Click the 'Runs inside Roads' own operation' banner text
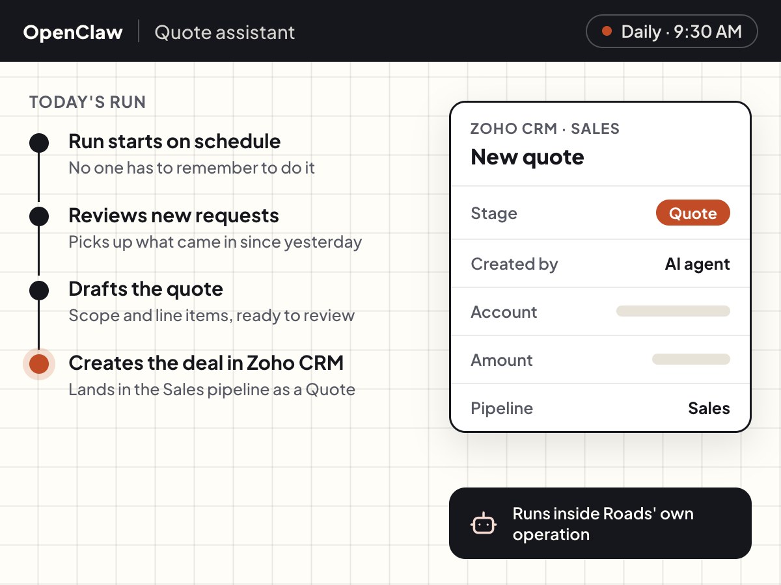The height and width of the screenshot is (585, 781). pyautogui.click(x=603, y=524)
